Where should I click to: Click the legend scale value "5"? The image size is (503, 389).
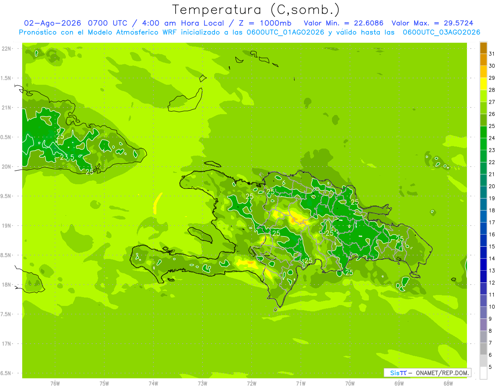pos(490,367)
